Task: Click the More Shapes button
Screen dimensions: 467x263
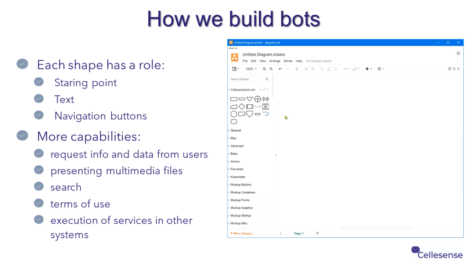Action: [x=243, y=233]
